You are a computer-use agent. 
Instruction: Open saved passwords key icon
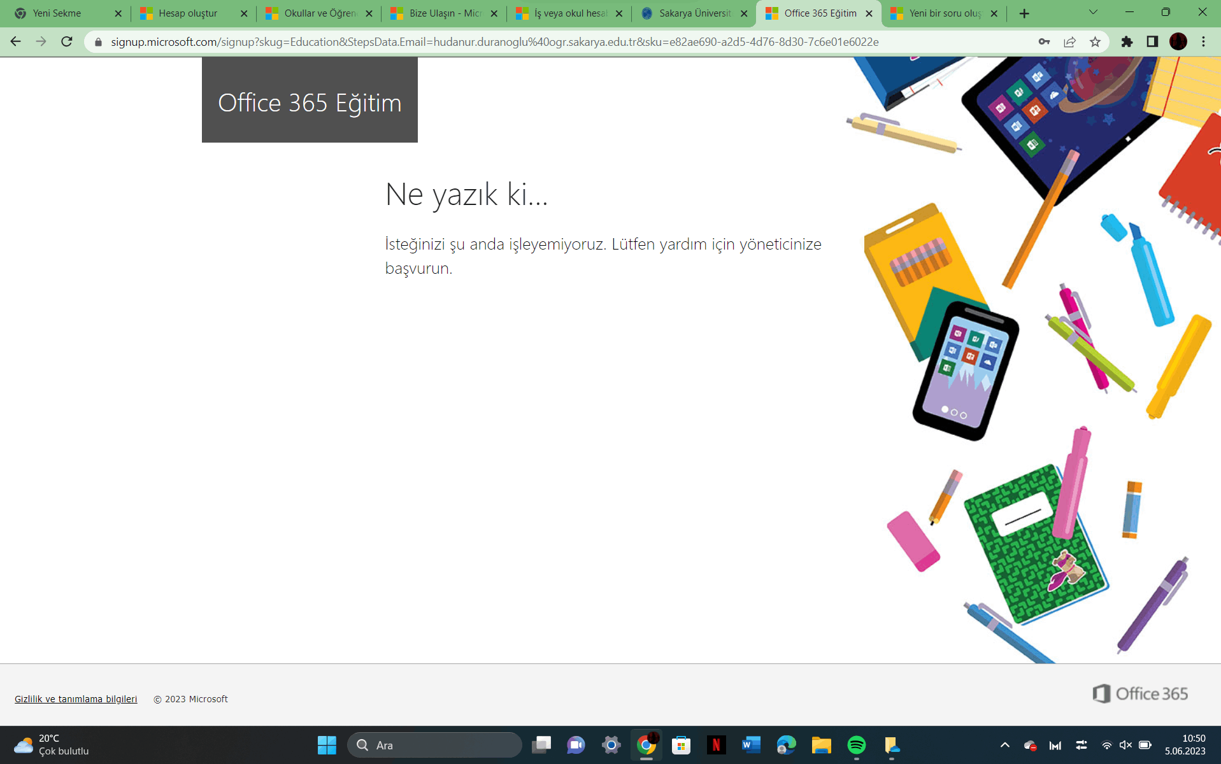(1044, 41)
